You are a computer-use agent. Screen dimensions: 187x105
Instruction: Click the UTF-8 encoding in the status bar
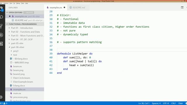(x=166, y=103)
